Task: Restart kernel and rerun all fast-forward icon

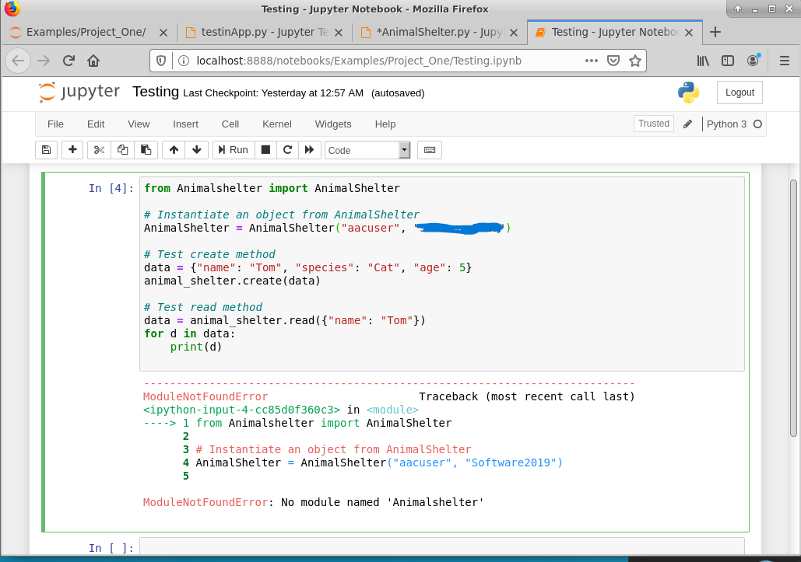Action: click(x=310, y=150)
